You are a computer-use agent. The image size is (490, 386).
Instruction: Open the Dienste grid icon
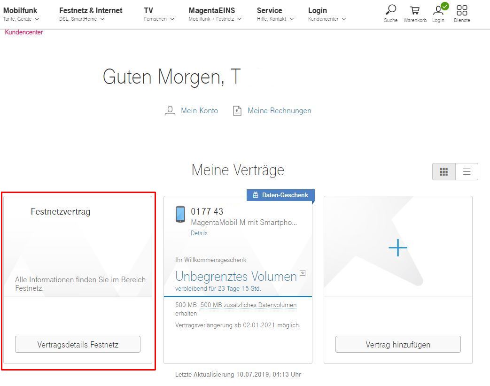(x=462, y=10)
